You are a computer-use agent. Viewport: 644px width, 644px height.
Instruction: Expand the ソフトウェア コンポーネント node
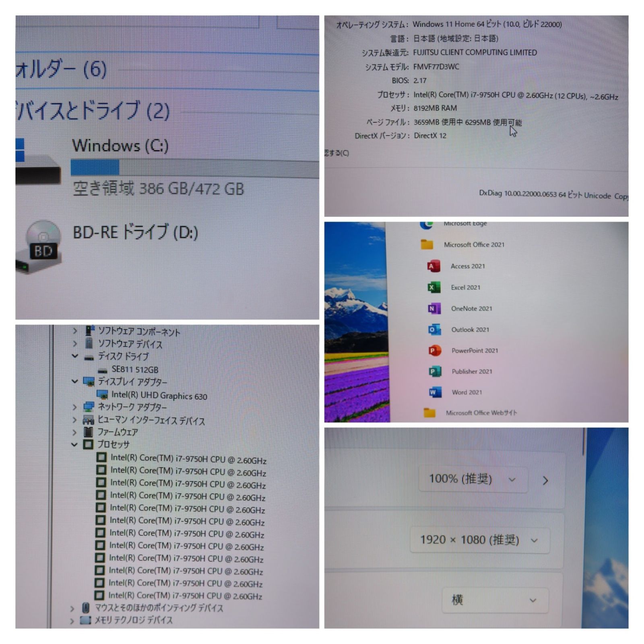click(x=75, y=331)
